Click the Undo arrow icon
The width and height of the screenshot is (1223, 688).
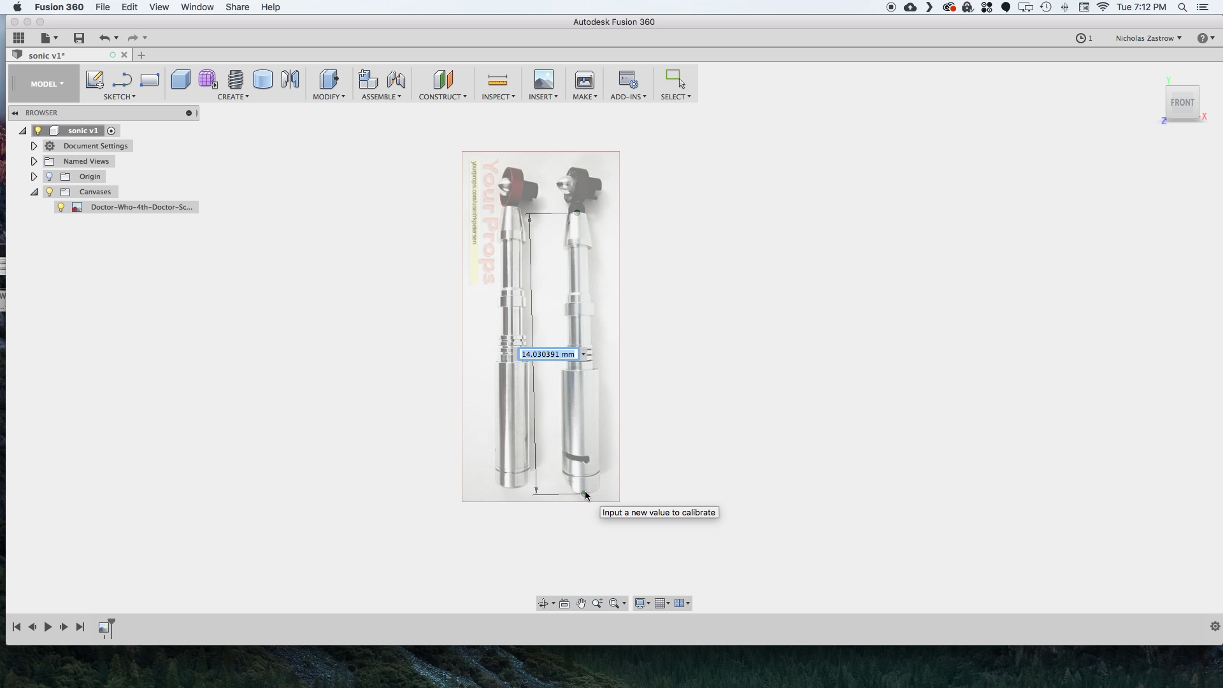104,38
